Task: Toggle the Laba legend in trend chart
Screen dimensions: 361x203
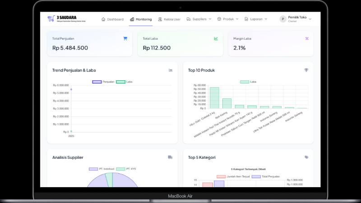Action: point(120,82)
